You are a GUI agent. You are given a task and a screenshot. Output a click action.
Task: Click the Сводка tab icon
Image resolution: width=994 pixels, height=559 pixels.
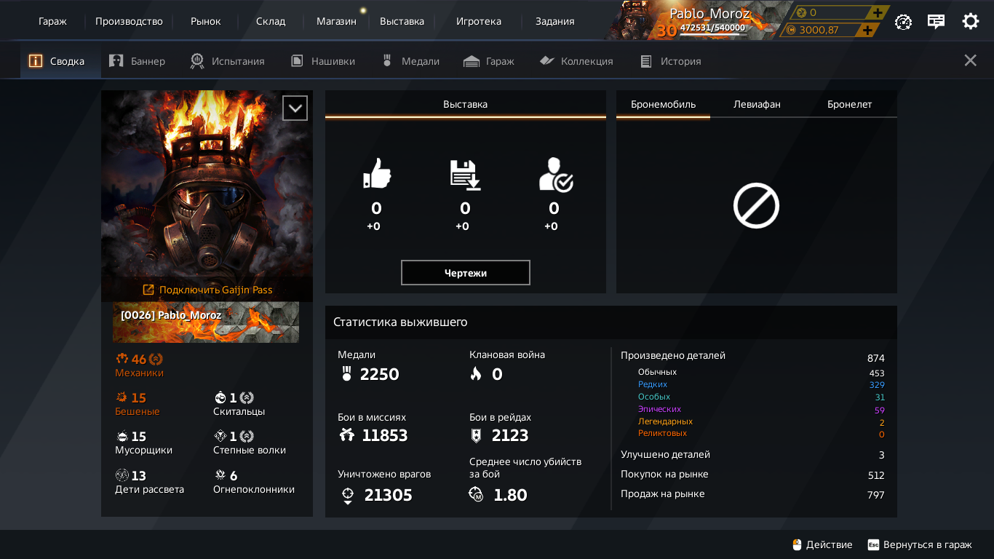[36, 61]
